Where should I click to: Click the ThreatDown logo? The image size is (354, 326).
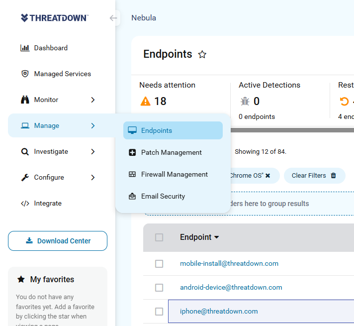[x=54, y=18]
